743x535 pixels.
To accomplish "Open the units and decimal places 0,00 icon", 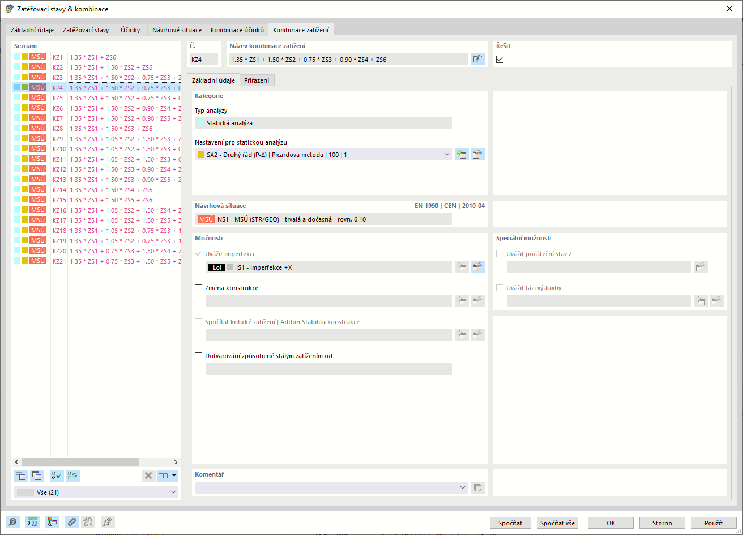I will pyautogui.click(x=32, y=523).
